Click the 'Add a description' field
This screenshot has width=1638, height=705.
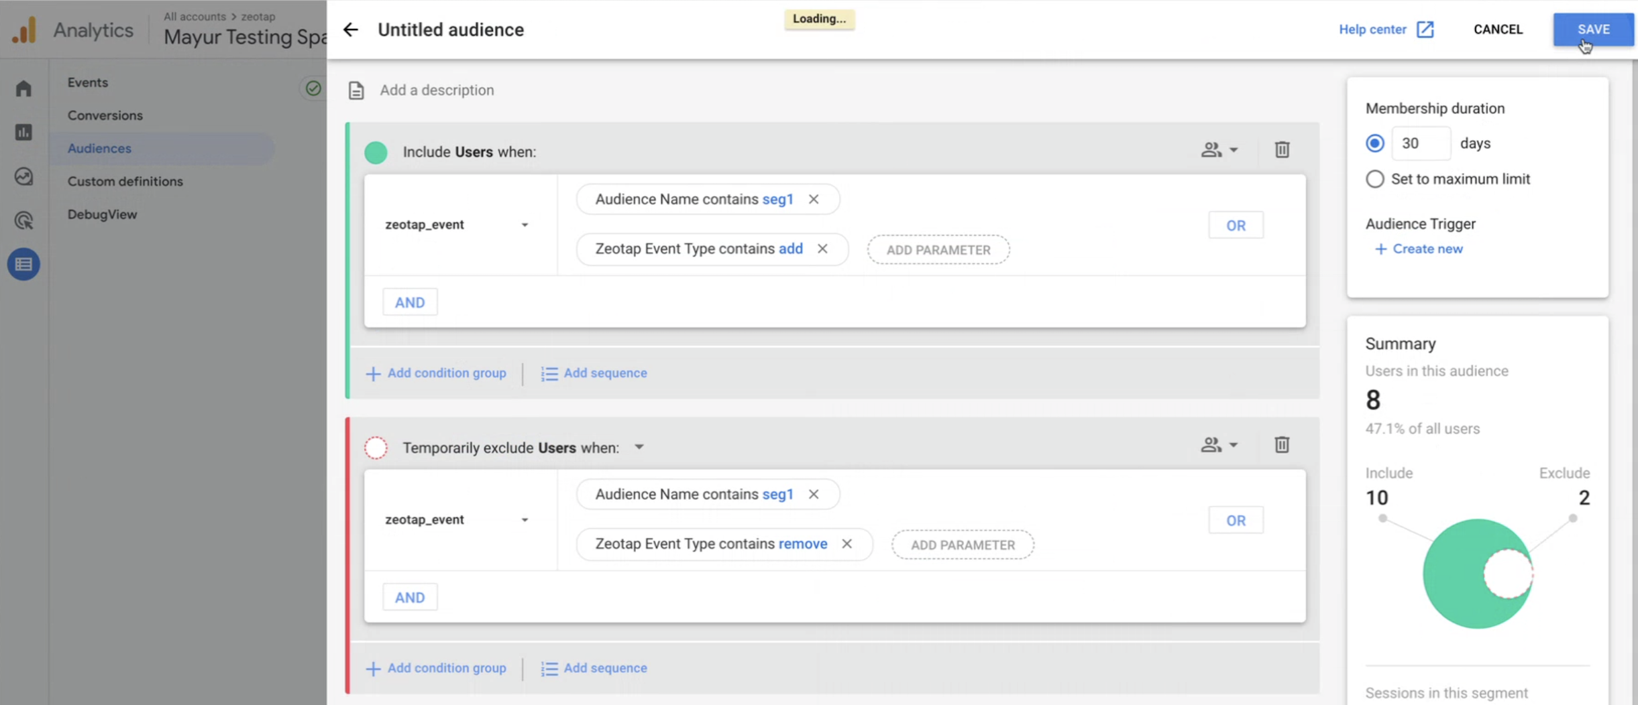point(437,90)
